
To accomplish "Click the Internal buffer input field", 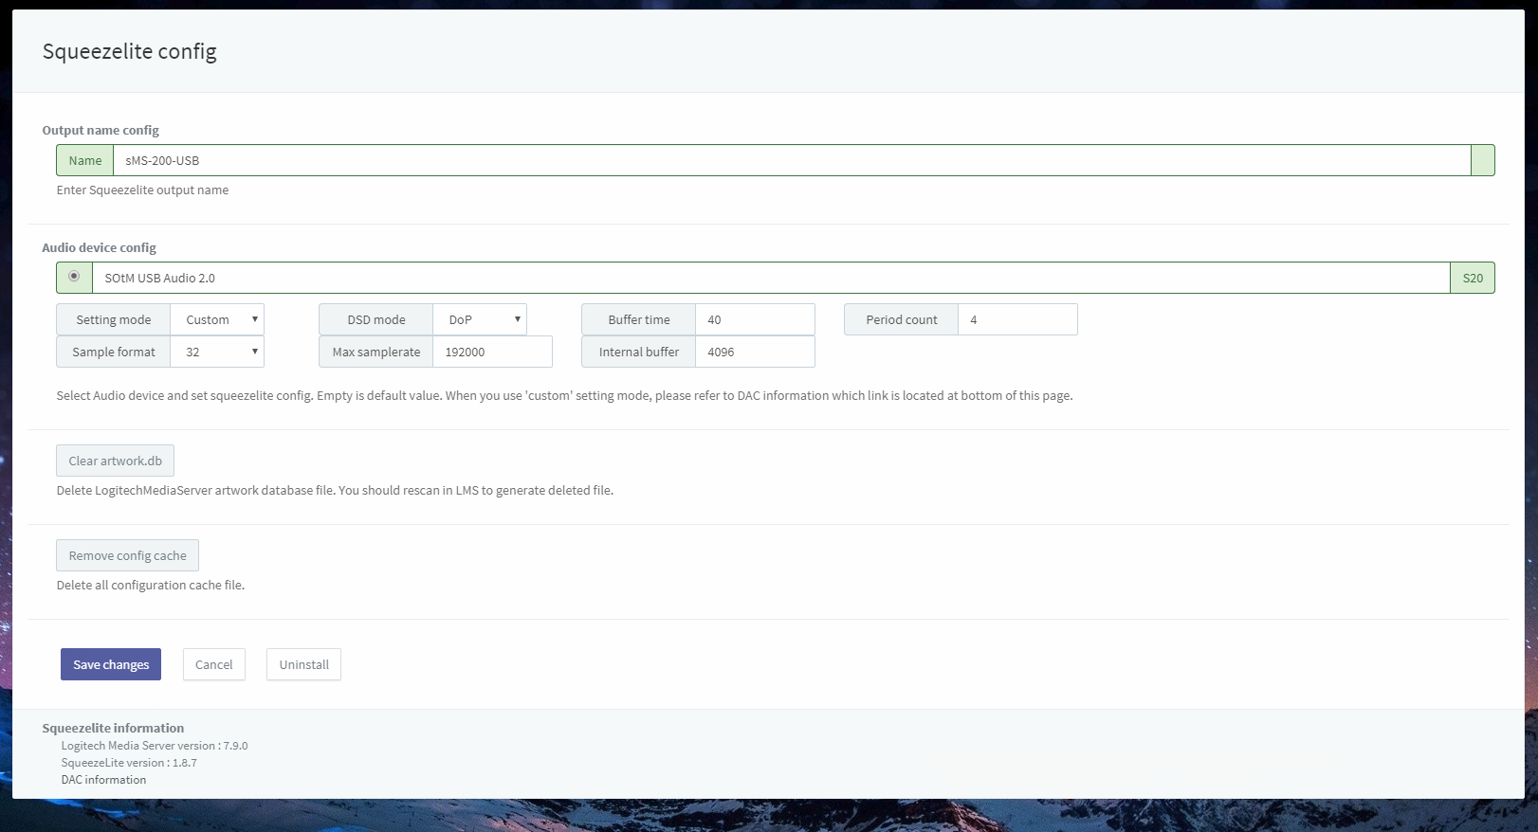I will pyautogui.click(x=755, y=353).
